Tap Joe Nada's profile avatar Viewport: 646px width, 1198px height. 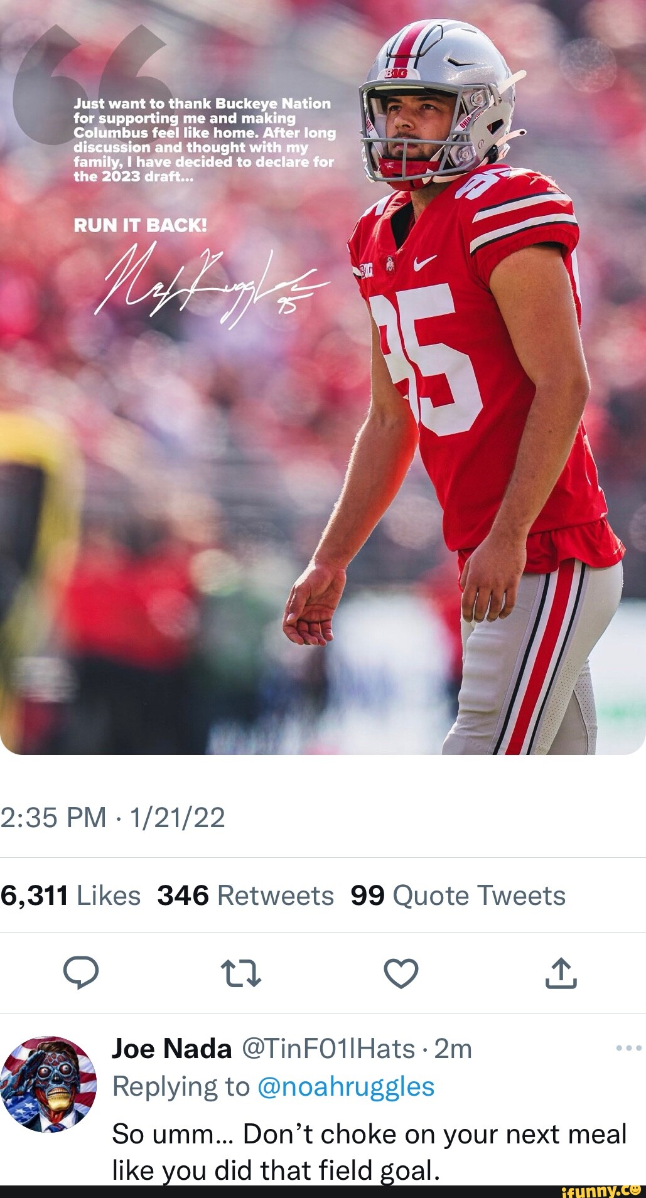48,1084
